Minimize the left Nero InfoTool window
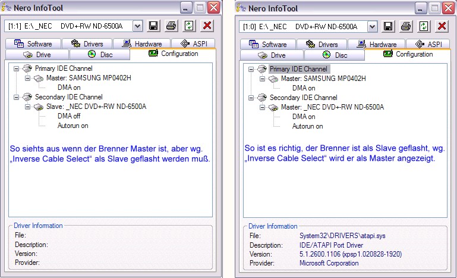Image resolution: width=457 pixels, height=278 pixels. (186, 8)
